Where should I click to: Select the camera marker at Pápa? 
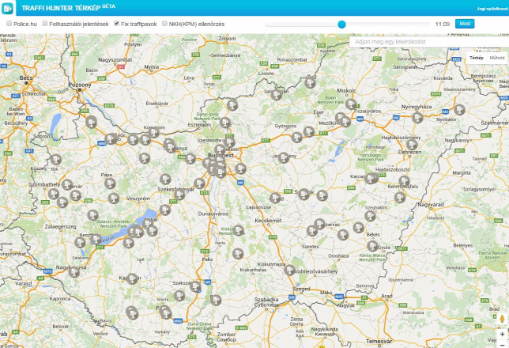coord(110,183)
